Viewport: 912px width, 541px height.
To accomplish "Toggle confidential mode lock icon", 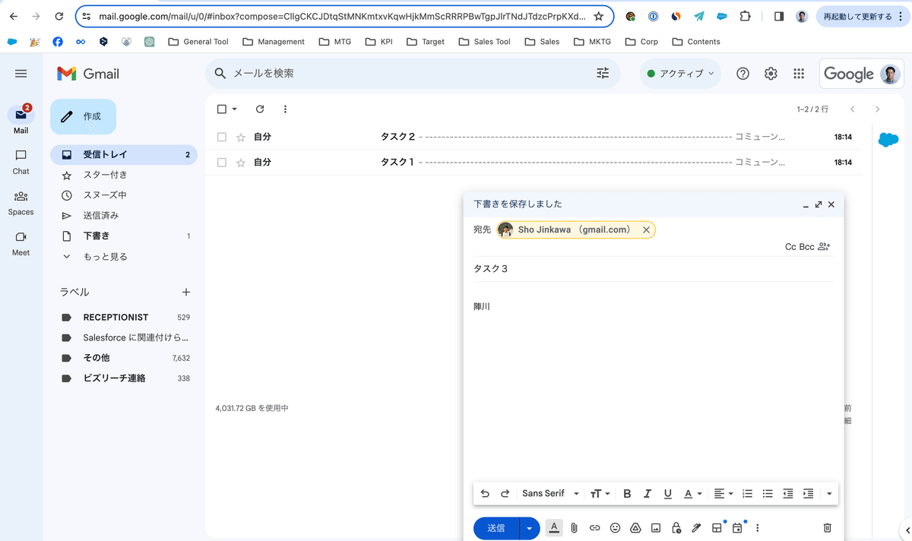I will 676,527.
